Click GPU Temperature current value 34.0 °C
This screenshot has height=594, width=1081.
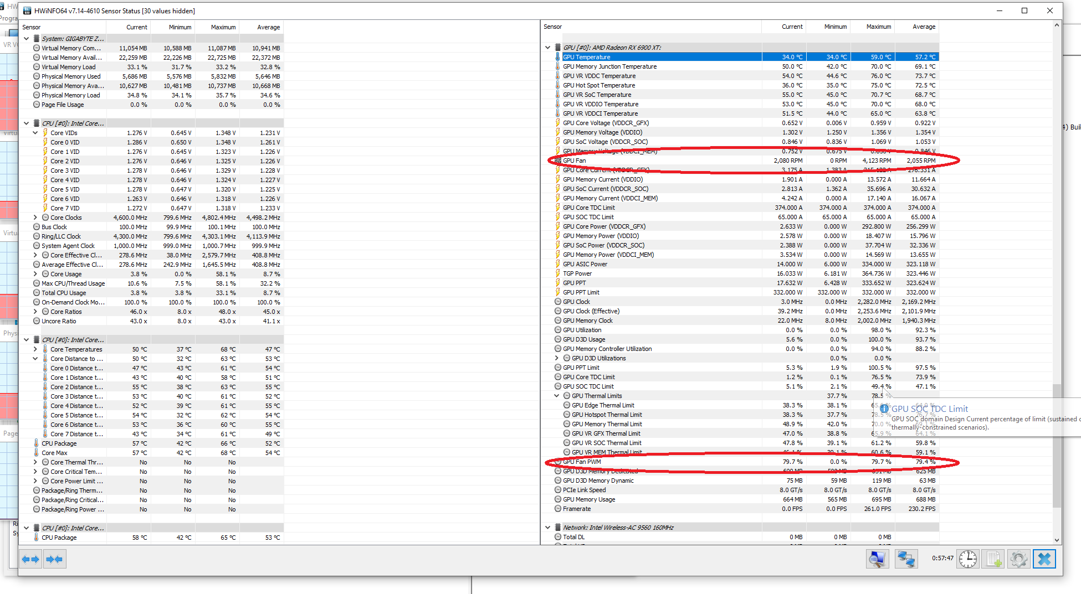792,57
